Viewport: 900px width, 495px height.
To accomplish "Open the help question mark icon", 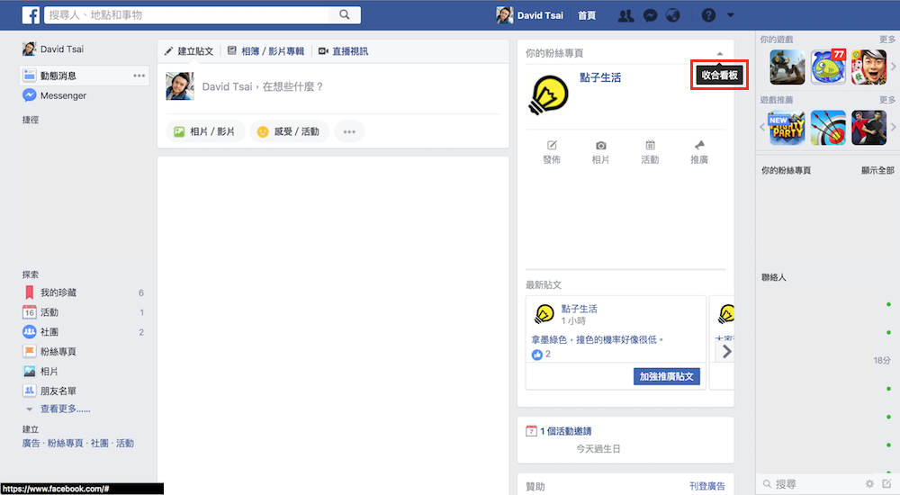I will (x=708, y=15).
